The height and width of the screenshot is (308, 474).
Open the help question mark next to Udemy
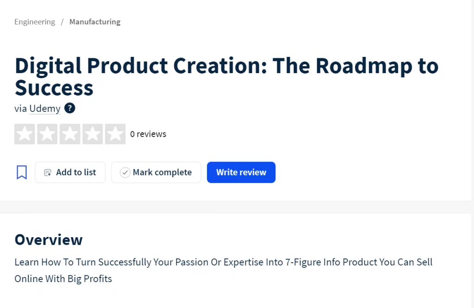(x=70, y=108)
